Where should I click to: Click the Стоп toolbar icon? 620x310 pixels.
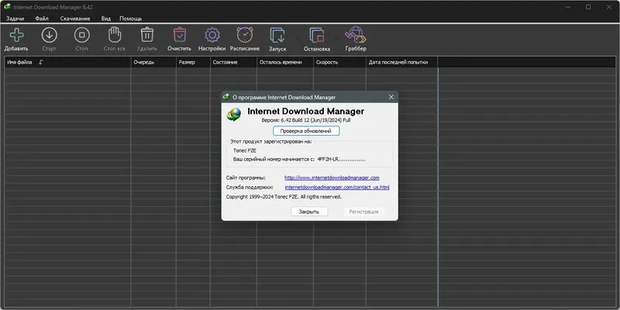[82, 35]
